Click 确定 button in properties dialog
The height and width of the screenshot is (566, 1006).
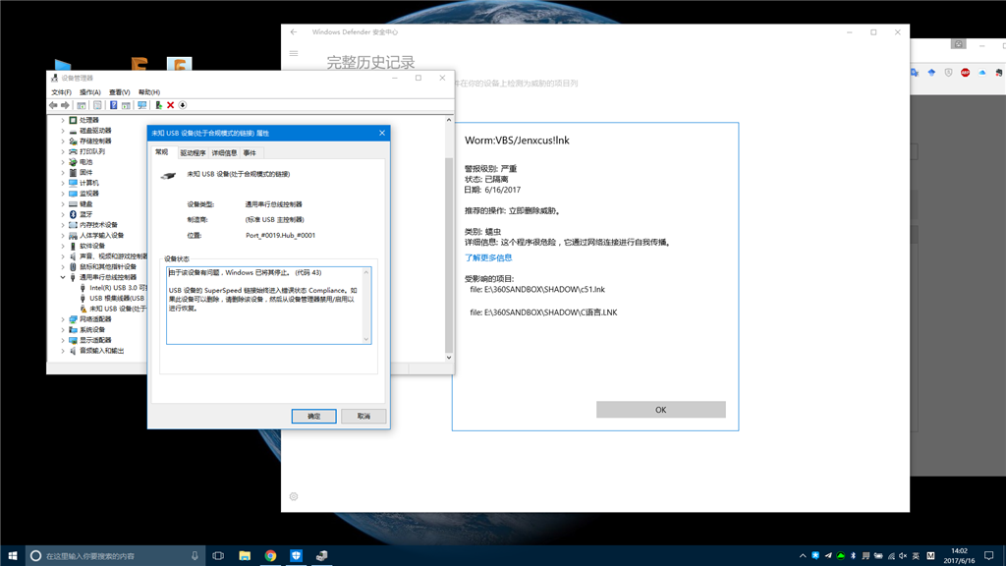[313, 416]
